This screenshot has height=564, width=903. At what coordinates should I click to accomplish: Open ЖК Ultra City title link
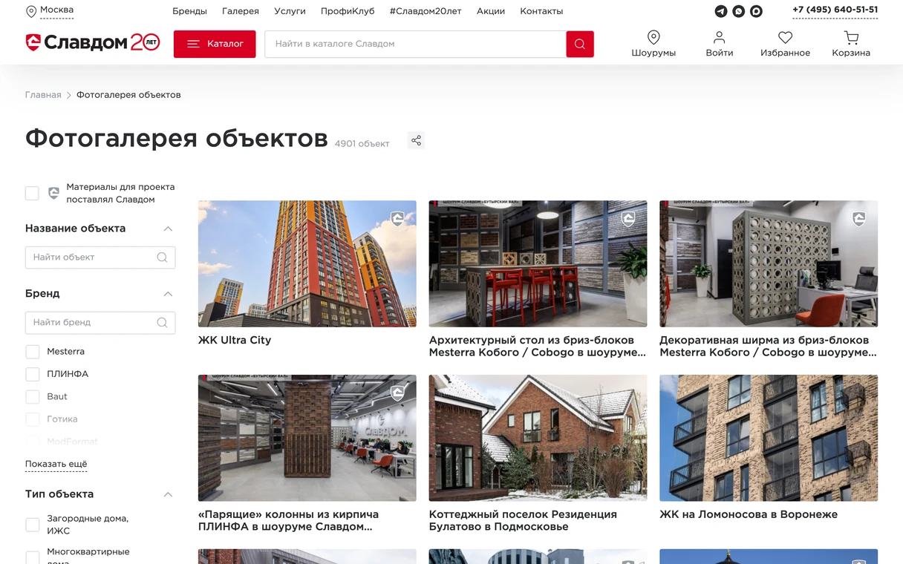[235, 340]
